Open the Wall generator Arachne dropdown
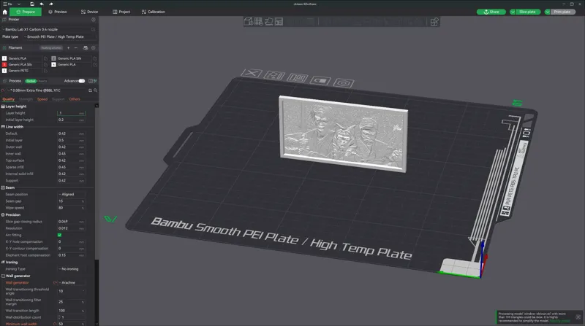The width and height of the screenshot is (585, 326). point(71,283)
